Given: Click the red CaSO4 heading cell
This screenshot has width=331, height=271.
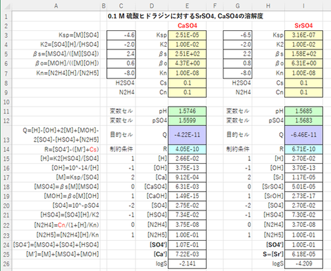Looking at the screenshot, I should point(187,25).
